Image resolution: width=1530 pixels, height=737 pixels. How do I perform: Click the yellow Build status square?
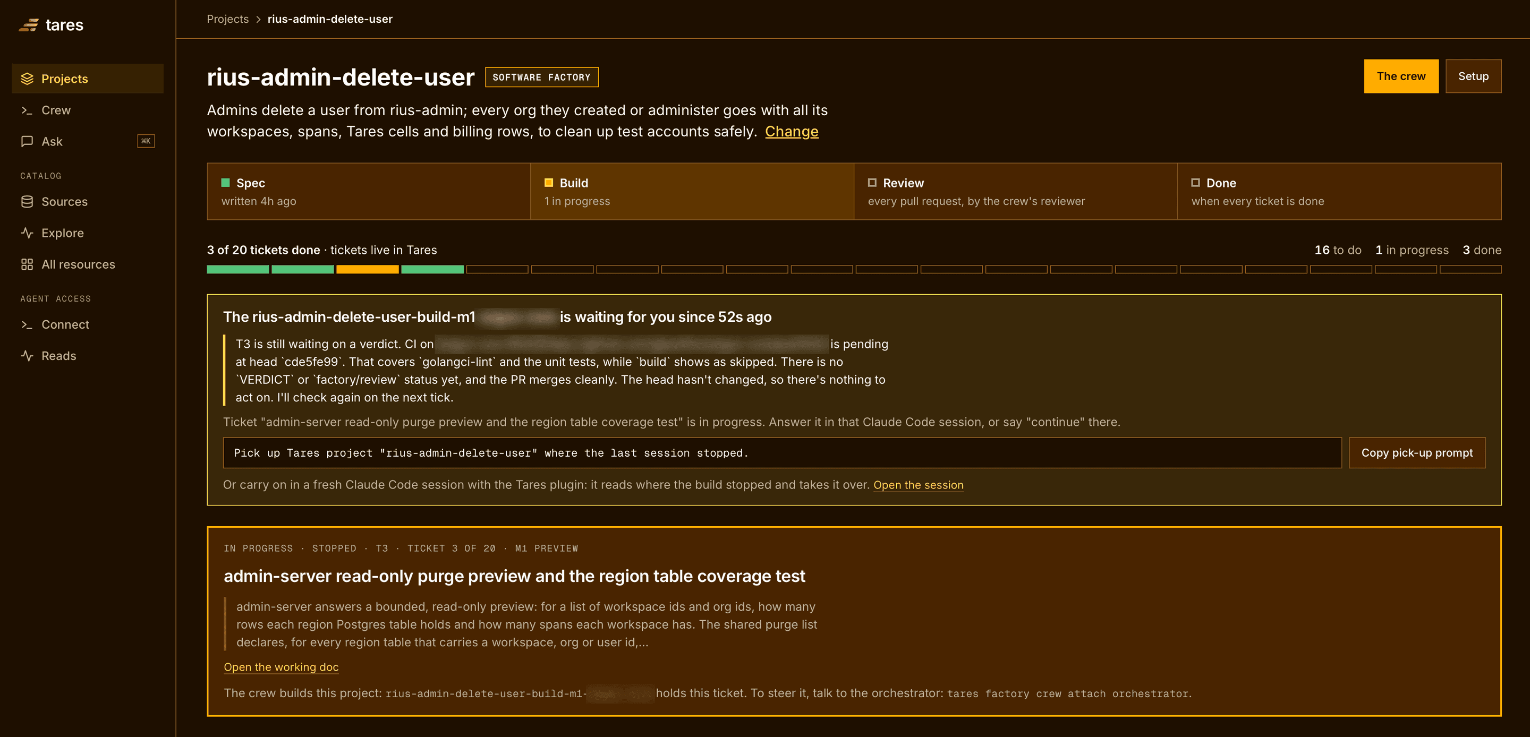click(x=549, y=182)
